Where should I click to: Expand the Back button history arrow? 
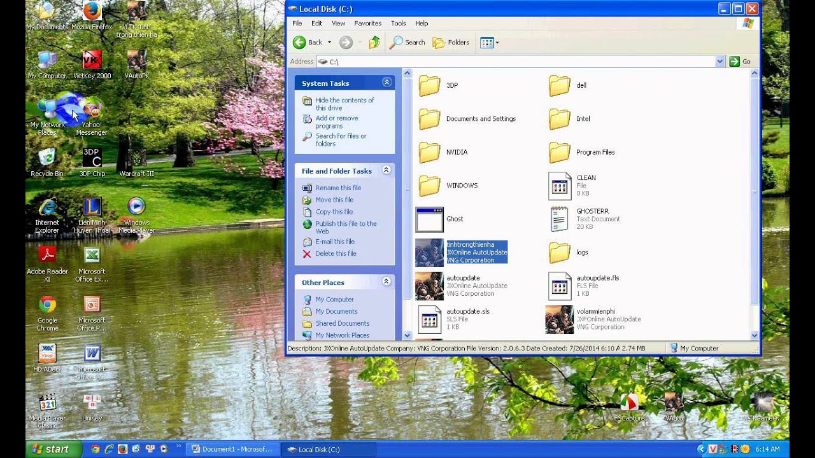[329, 43]
